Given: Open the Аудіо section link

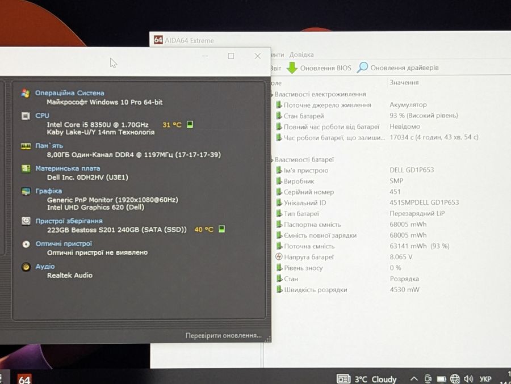Looking at the screenshot, I should point(45,267).
